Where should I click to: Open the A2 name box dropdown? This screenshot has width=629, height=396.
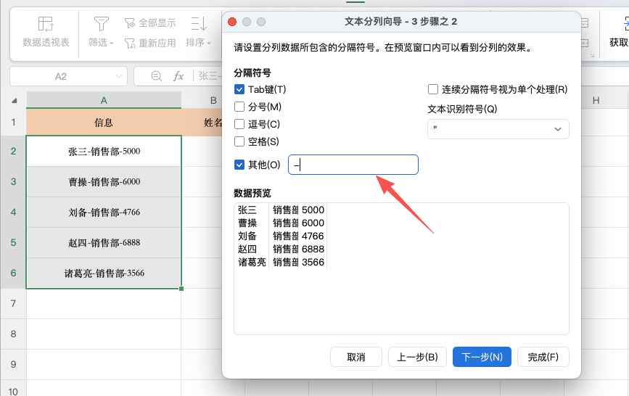coord(119,76)
